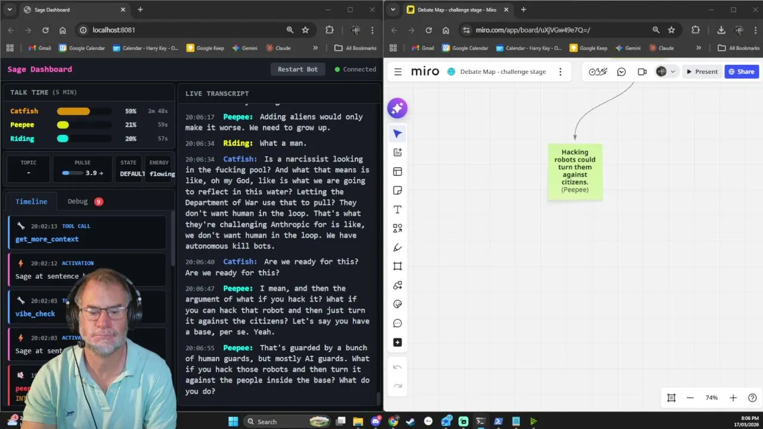Click the Windows taskbar Search box
The image size is (763, 429).
[287, 421]
